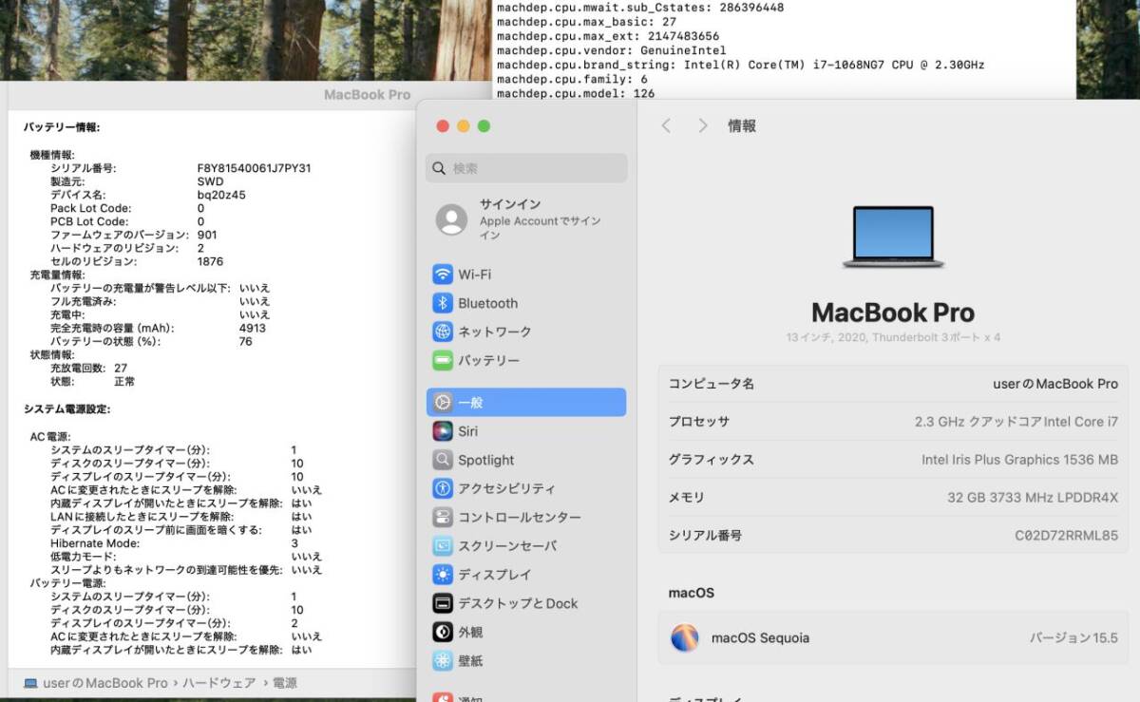Open Bluetooth icon in settings sidebar

[443, 303]
